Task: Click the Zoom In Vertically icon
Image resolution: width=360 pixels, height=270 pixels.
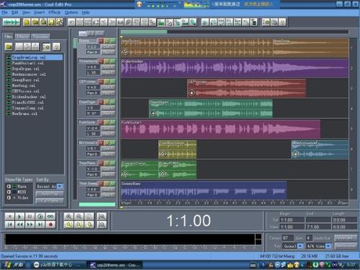Action: coord(102,217)
